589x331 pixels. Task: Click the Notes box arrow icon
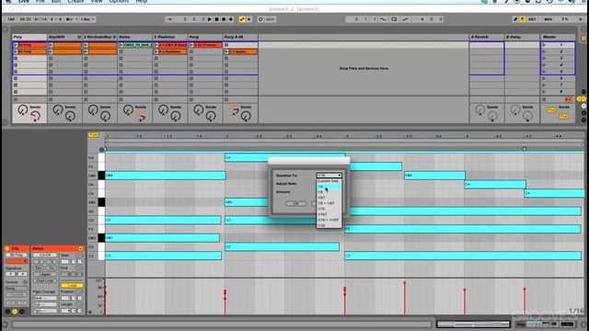[80, 248]
